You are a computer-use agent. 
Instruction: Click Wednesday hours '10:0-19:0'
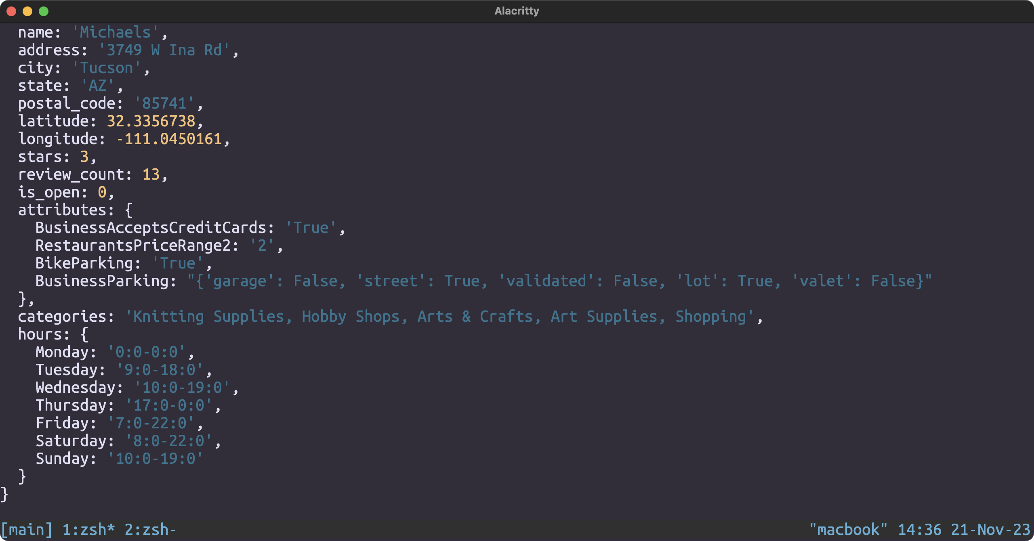click(182, 388)
